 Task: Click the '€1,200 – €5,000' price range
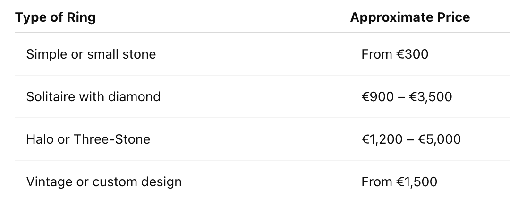411,139
